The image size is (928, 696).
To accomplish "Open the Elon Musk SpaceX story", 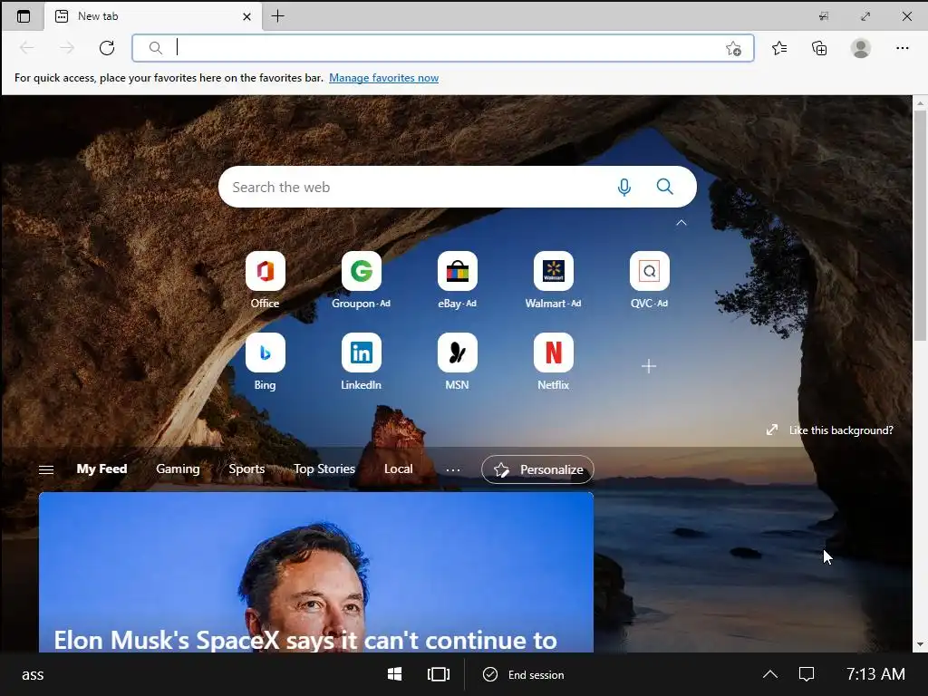I will (x=316, y=573).
